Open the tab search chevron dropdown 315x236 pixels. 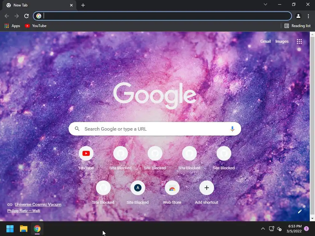pyautogui.click(x=265, y=4)
